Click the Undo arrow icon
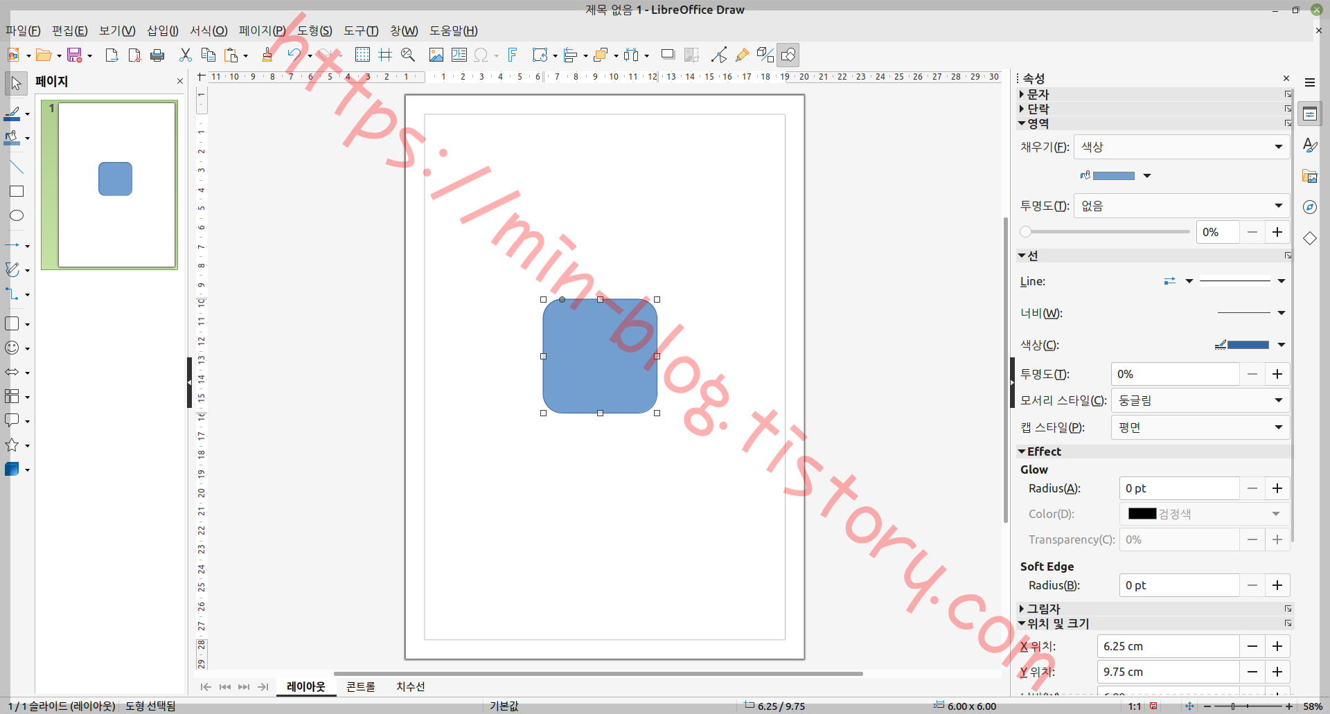The width and height of the screenshot is (1330, 714). 294,55
